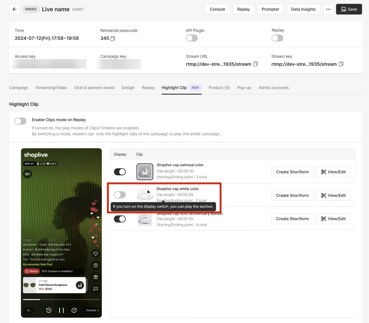Screen dimensions: 369x323
Task: Tap the heart like icon in preview
Action: coord(95,253)
